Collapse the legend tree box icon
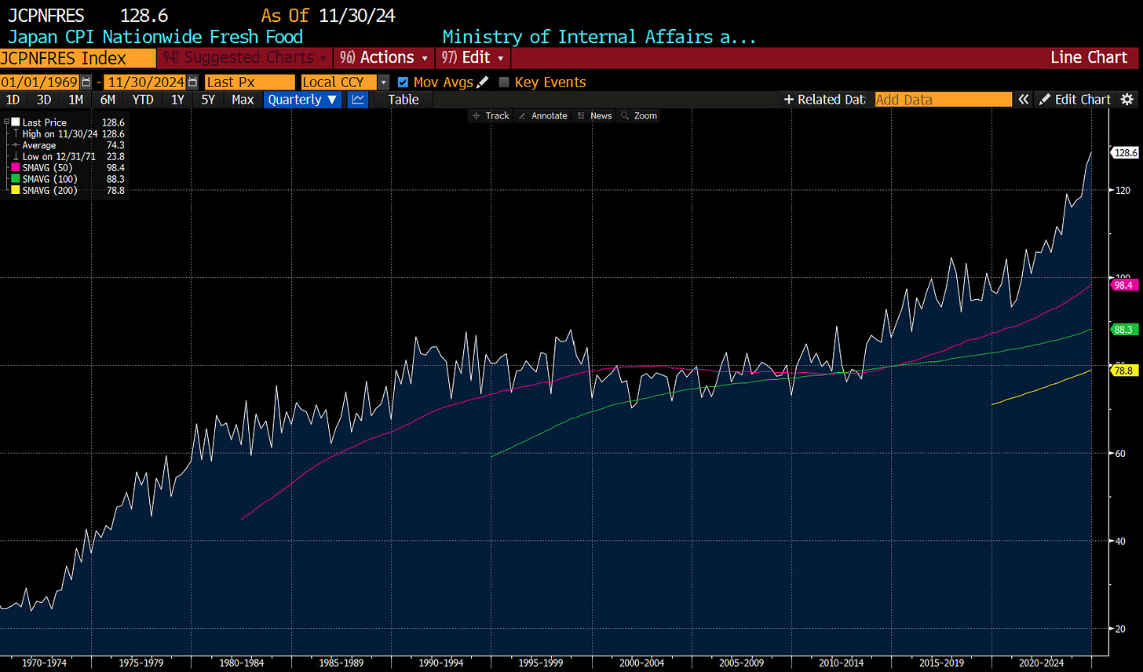Image resolution: width=1143 pixels, height=672 pixels. [7, 122]
